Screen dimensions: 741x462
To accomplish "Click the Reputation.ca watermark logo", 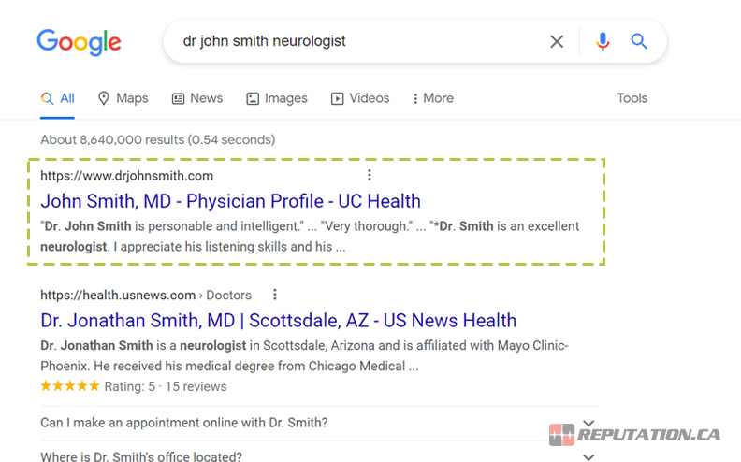I will click(x=634, y=435).
